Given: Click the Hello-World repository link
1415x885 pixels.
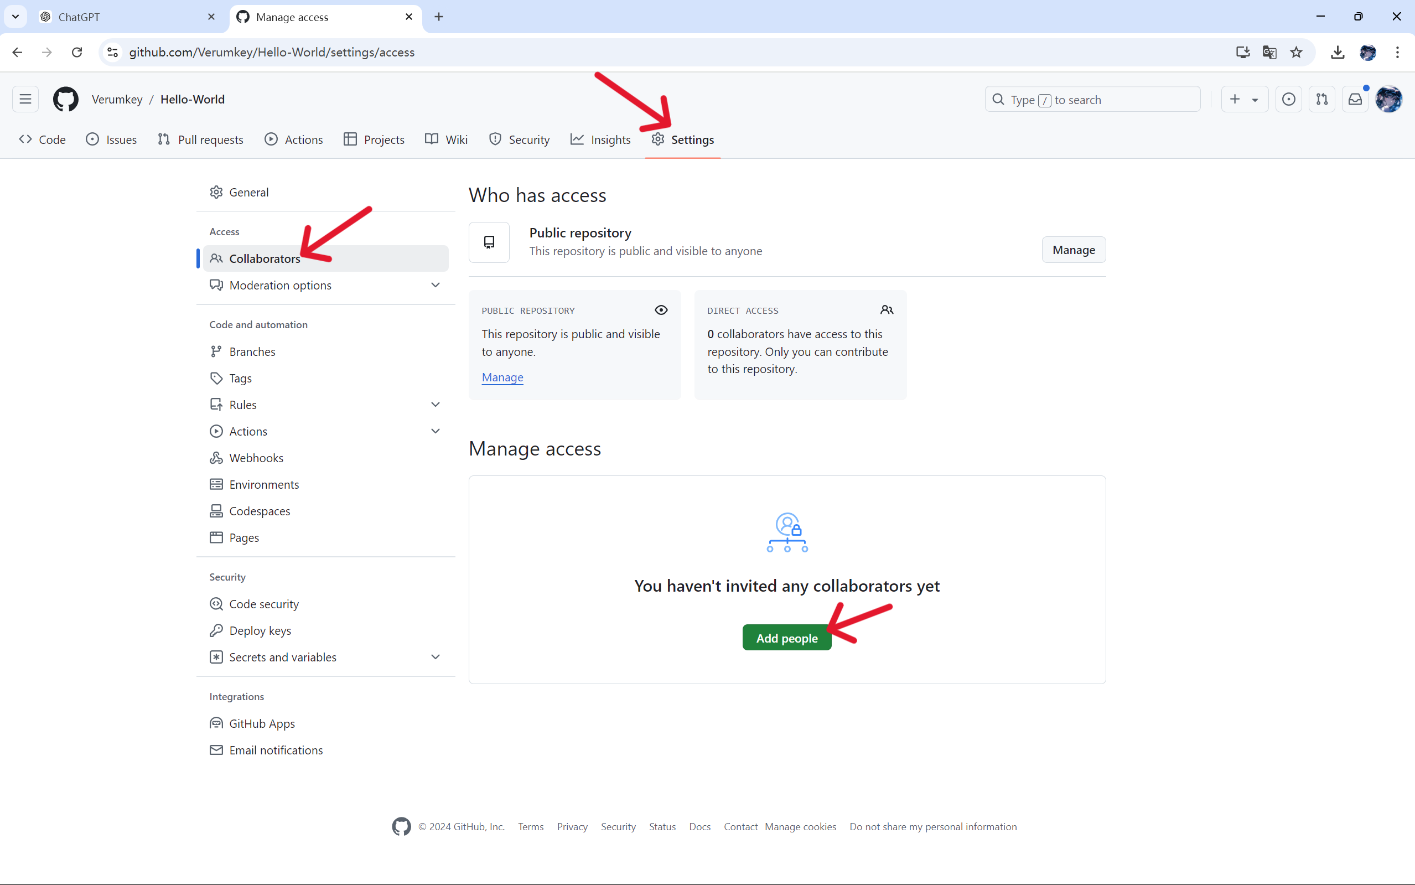Looking at the screenshot, I should point(193,100).
